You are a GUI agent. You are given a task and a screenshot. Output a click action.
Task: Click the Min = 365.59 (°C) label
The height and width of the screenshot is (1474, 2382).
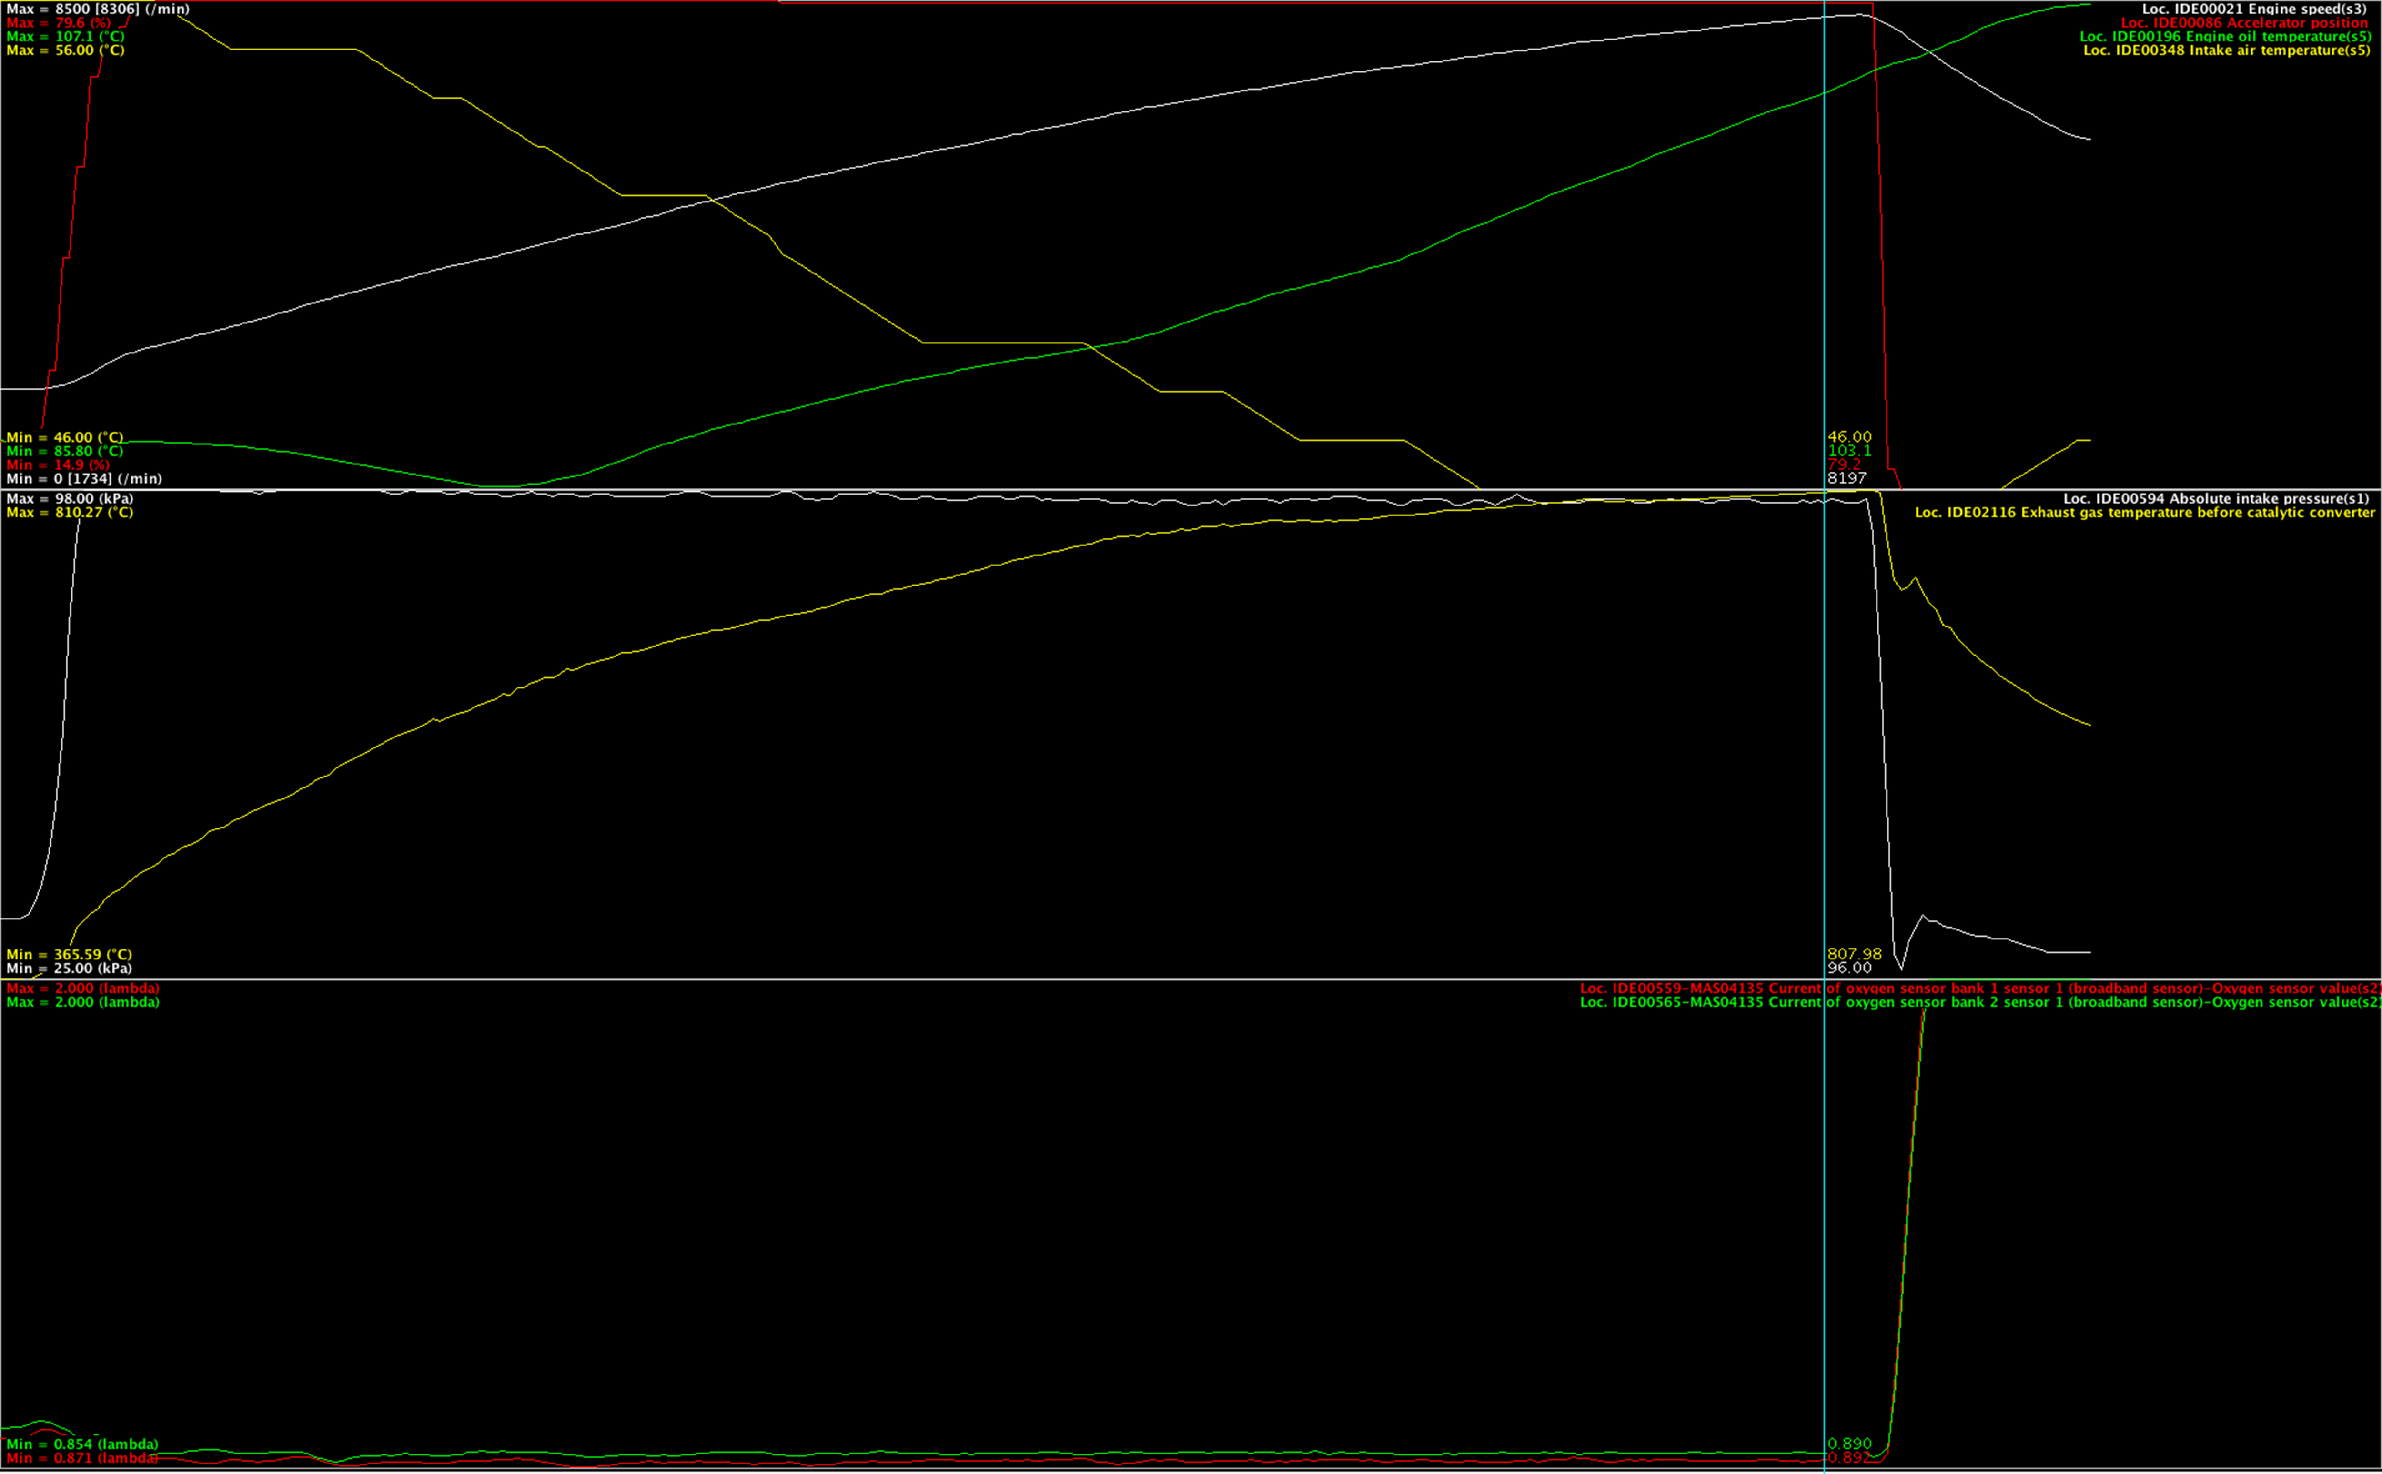click(x=68, y=953)
